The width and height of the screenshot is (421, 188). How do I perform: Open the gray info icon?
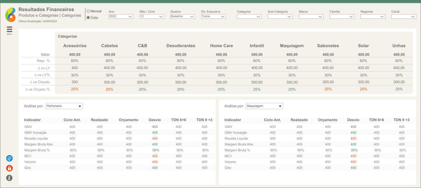(x=10, y=178)
